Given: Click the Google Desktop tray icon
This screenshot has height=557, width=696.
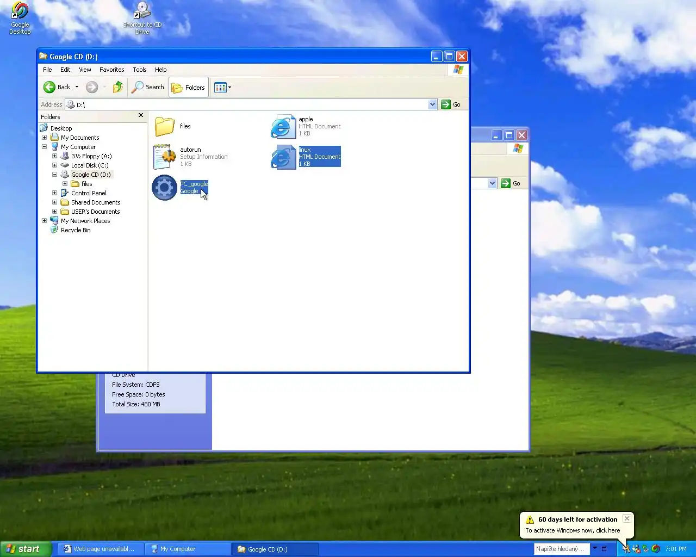Looking at the screenshot, I should (x=656, y=549).
